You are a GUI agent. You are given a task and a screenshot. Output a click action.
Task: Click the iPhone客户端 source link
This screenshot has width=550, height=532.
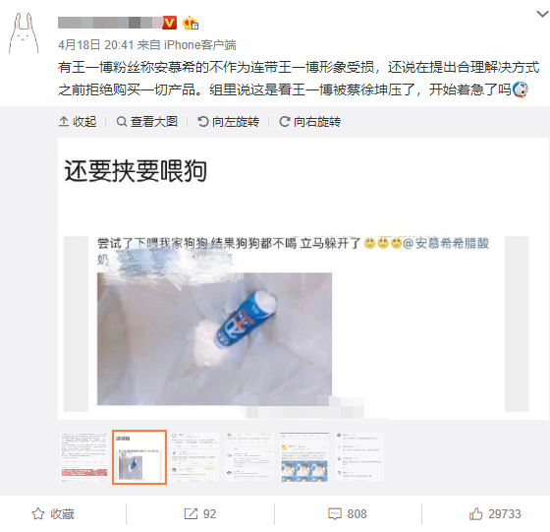coord(200,45)
